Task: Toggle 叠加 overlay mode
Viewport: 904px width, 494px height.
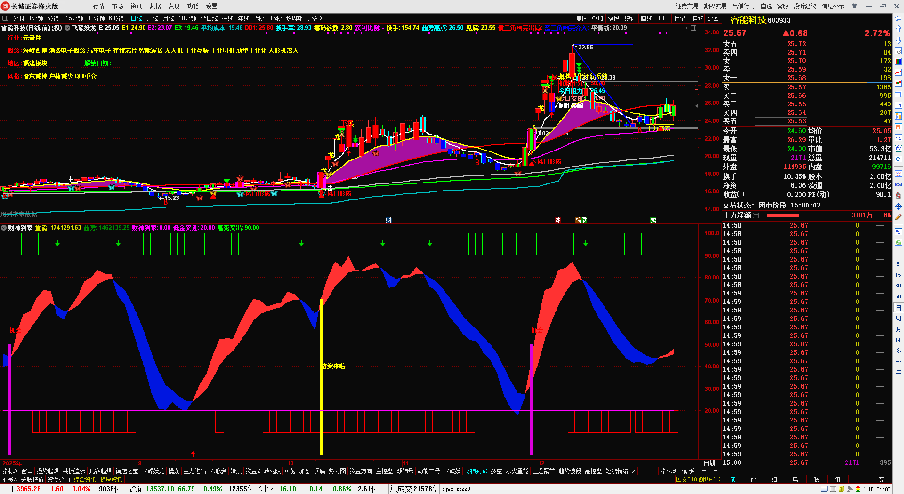Action: click(597, 18)
